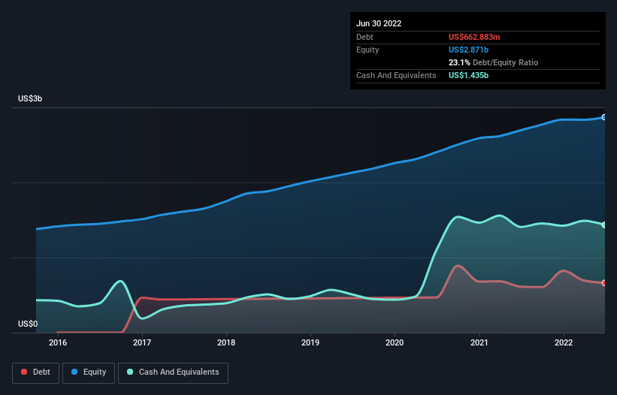
Task: Click the US$3b y-axis label
Action: [x=30, y=98]
